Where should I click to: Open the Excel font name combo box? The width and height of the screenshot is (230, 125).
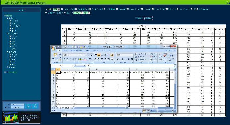pos(71,55)
